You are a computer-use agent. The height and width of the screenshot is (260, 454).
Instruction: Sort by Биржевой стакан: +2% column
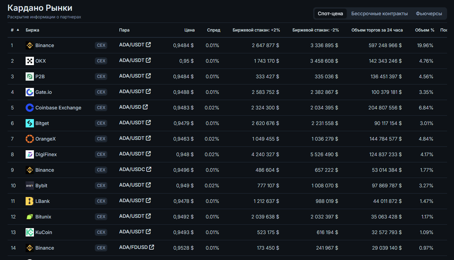pyautogui.click(x=256, y=30)
